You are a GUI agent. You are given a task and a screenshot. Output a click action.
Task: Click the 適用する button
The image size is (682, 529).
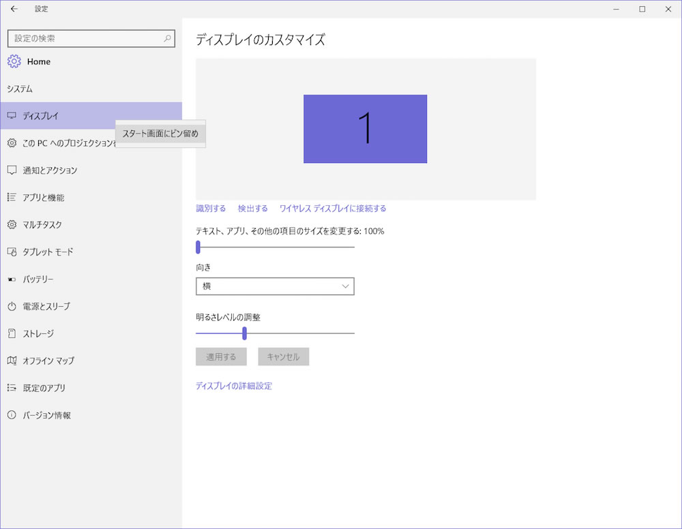pyautogui.click(x=221, y=357)
